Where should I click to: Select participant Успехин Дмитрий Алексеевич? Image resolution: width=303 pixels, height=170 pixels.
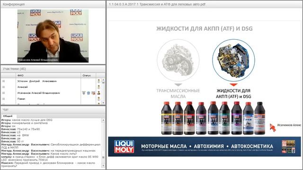[37, 81]
